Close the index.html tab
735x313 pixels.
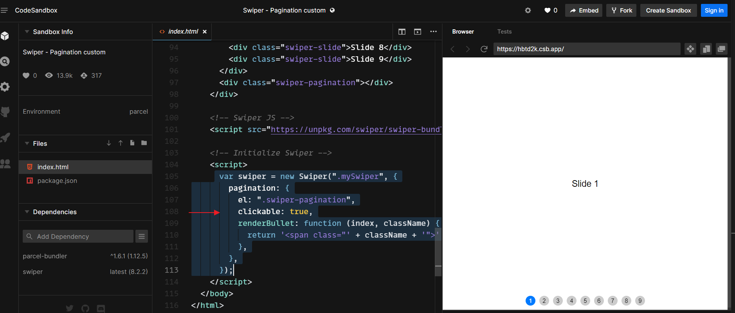tap(205, 32)
